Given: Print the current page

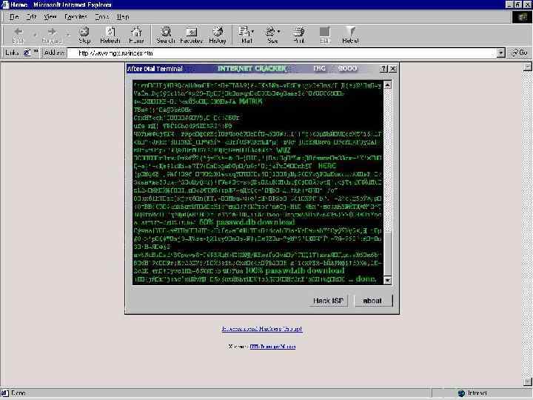Looking at the screenshot, I should point(298,36).
